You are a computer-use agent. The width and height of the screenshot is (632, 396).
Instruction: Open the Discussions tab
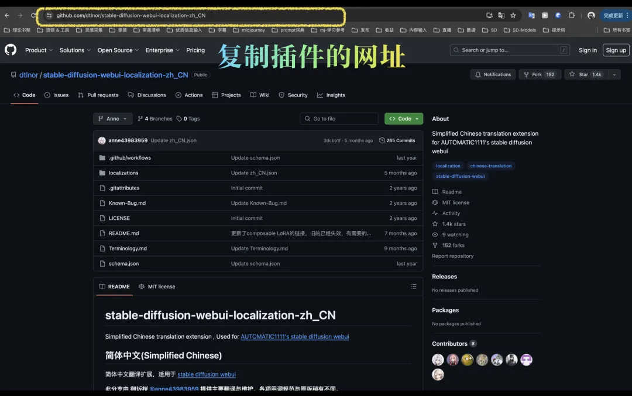(147, 95)
